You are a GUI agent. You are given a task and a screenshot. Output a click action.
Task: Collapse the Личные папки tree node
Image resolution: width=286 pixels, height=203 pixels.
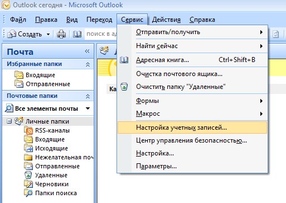[9, 121]
